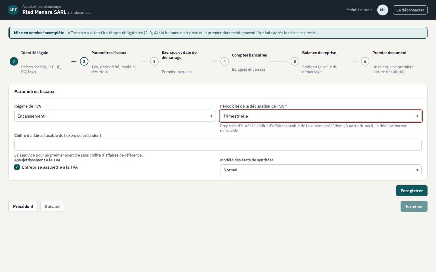Go to step 3 circle
Screen dimensions: 436x272
[154, 61]
